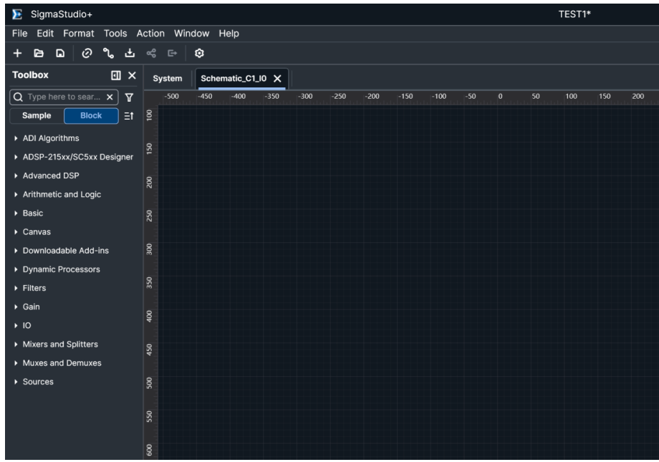The image size is (659, 462).
Task: Select the Block mode toggle
Action: pos(91,115)
